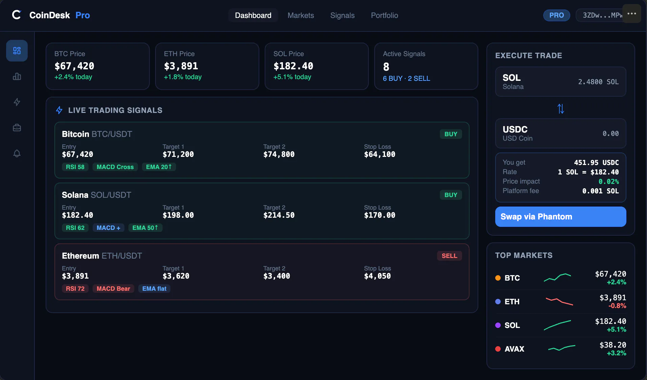Screen dimensions: 647x380
Task: Switch to the Signals tab
Action: [x=342, y=15]
